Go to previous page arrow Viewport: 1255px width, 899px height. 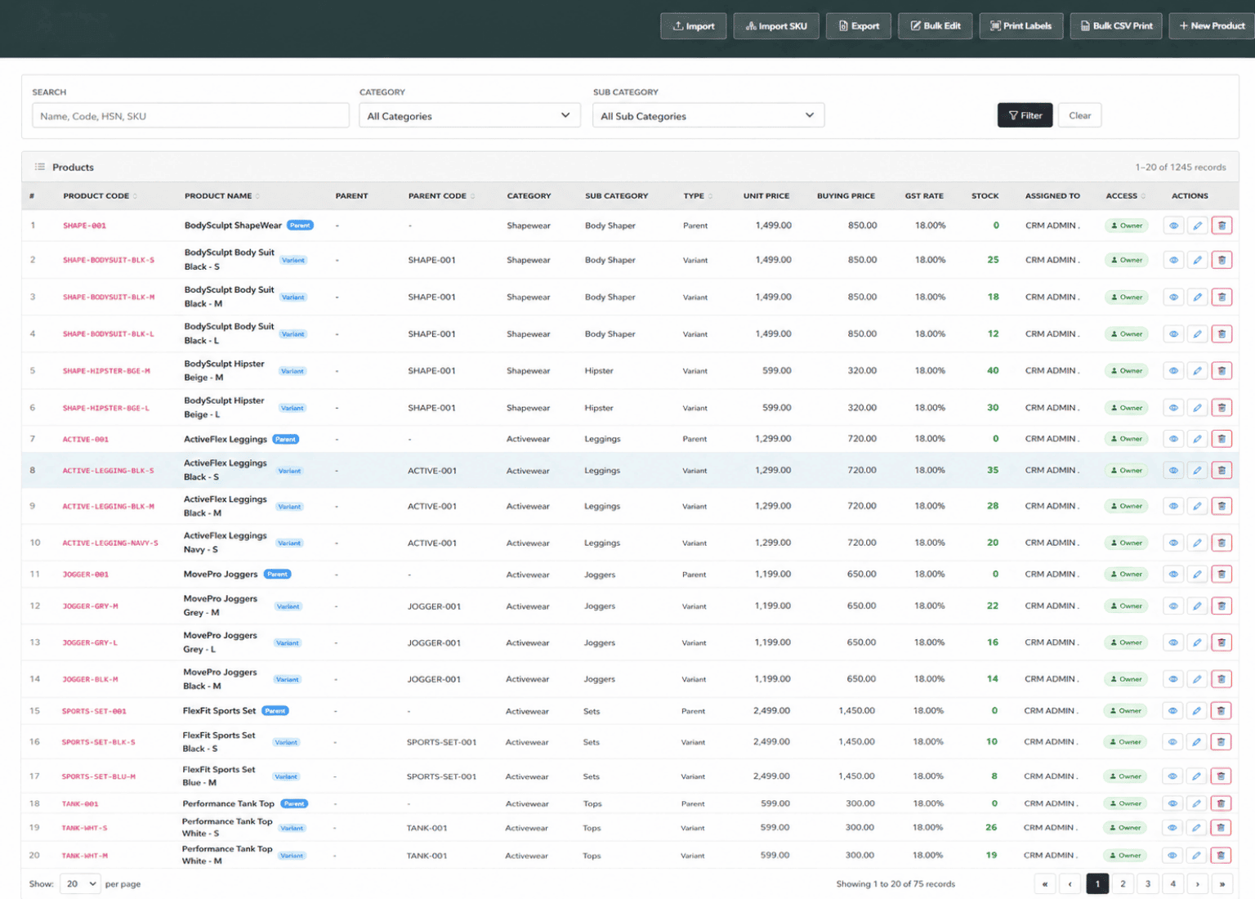click(1070, 883)
